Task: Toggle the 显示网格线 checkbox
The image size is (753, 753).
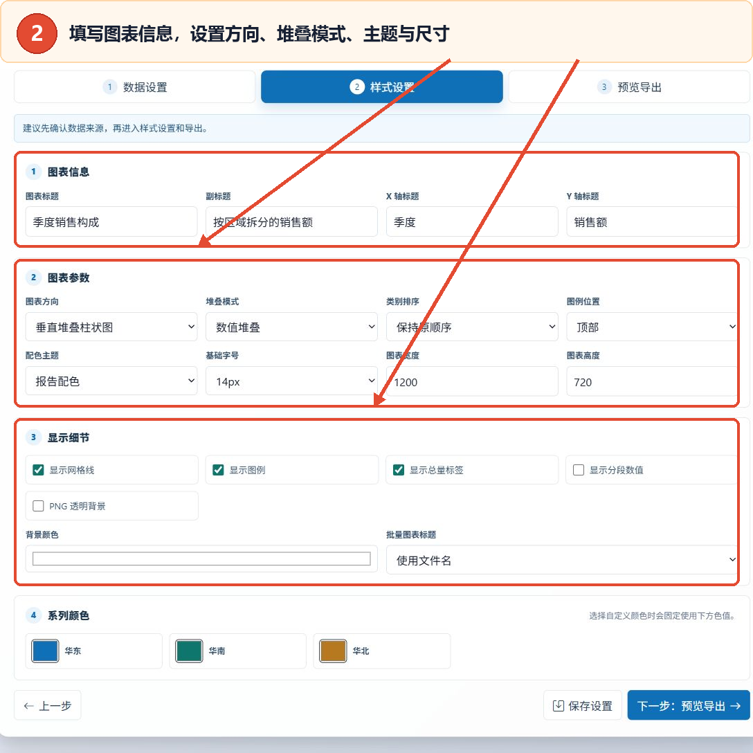Action: (39, 470)
